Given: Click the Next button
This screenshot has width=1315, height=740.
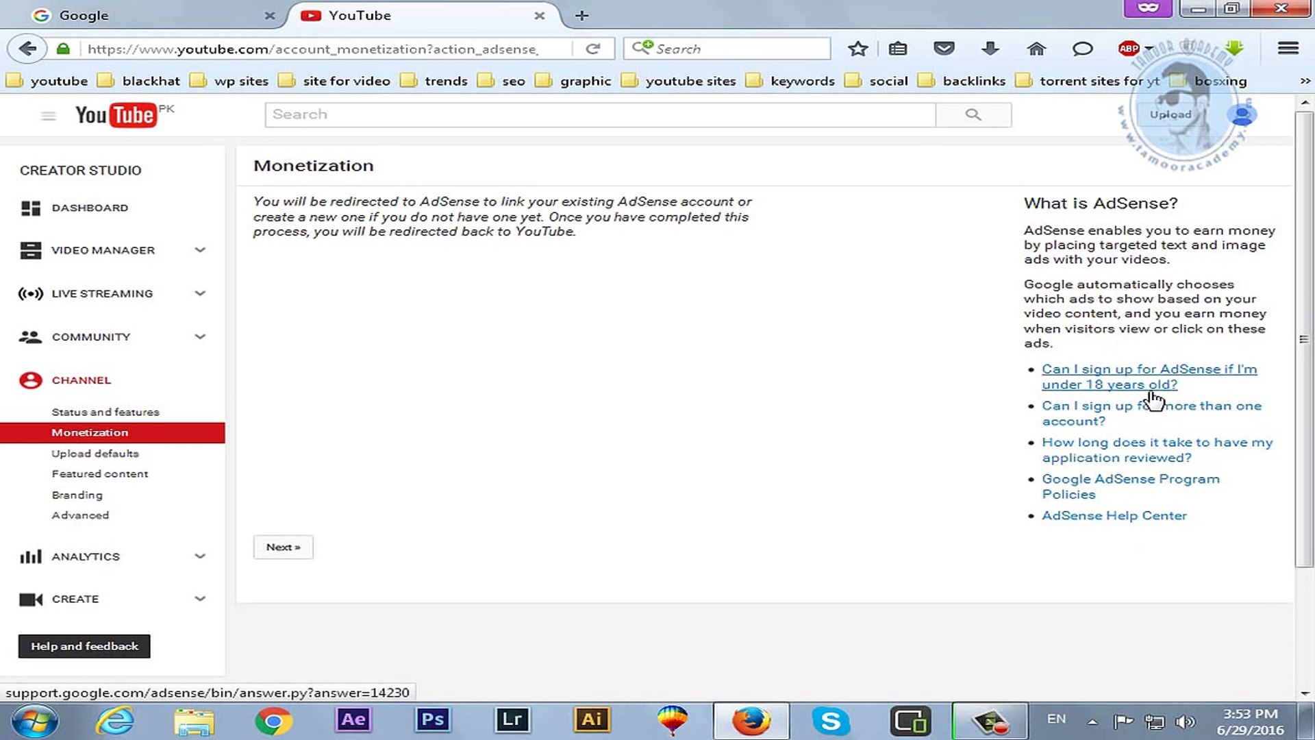Looking at the screenshot, I should coord(283,547).
